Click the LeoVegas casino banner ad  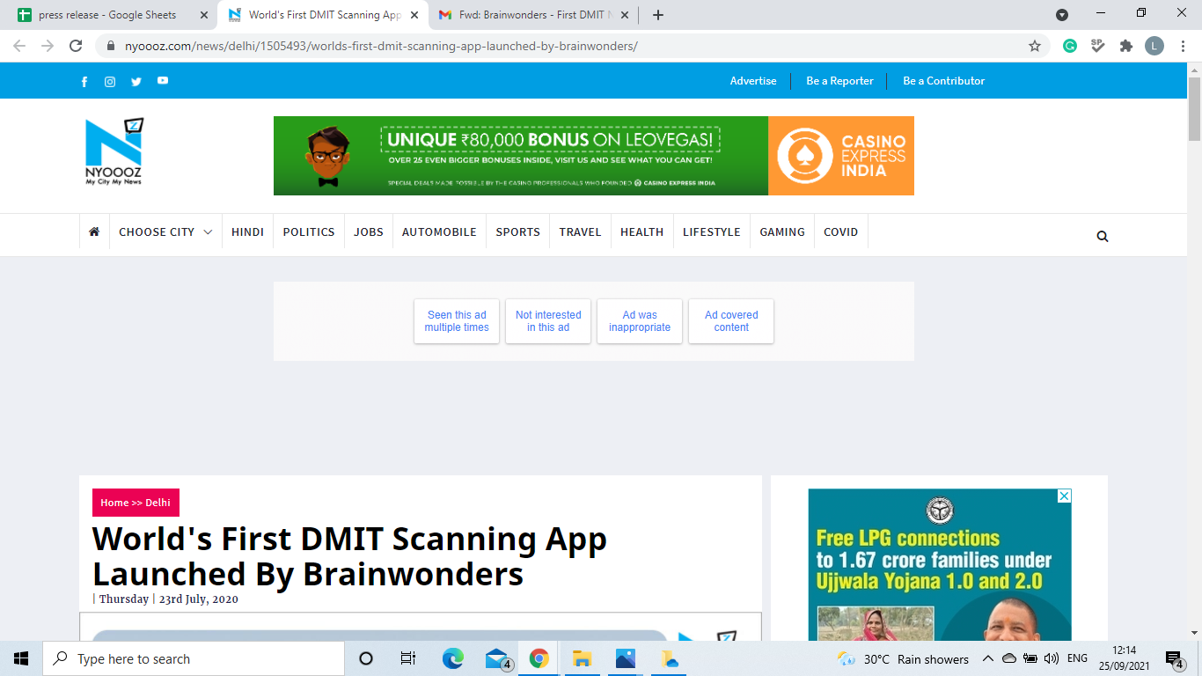(594, 156)
